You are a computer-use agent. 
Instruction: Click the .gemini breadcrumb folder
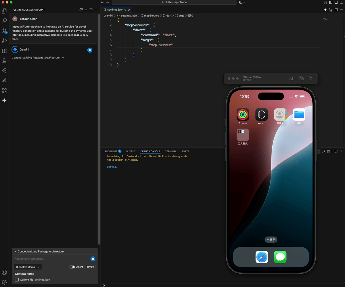click(109, 16)
